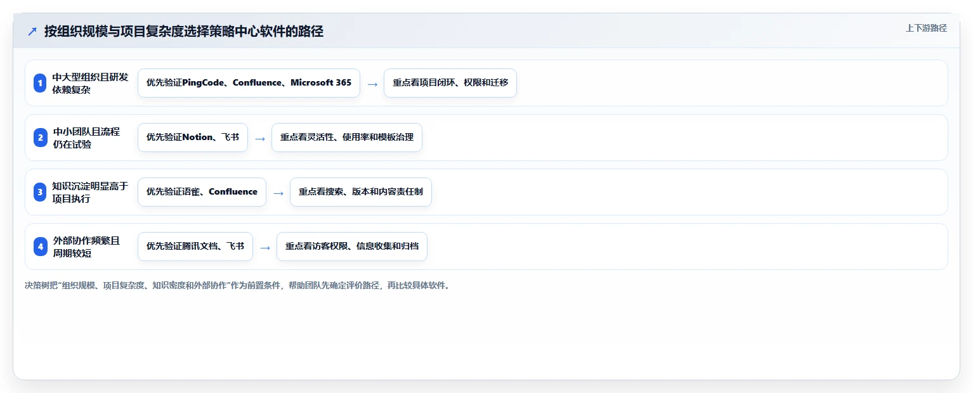Select the 优先验证Notion、飞书 box

point(193,138)
